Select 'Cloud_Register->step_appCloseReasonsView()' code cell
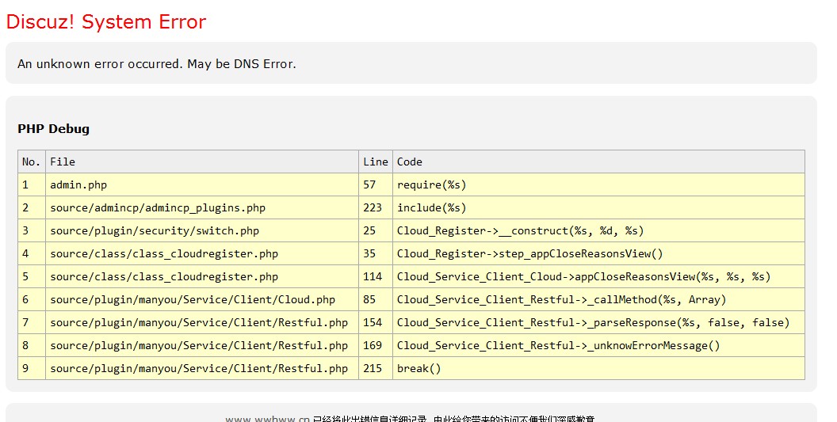Viewport: 837px width, 422px height. click(x=598, y=253)
